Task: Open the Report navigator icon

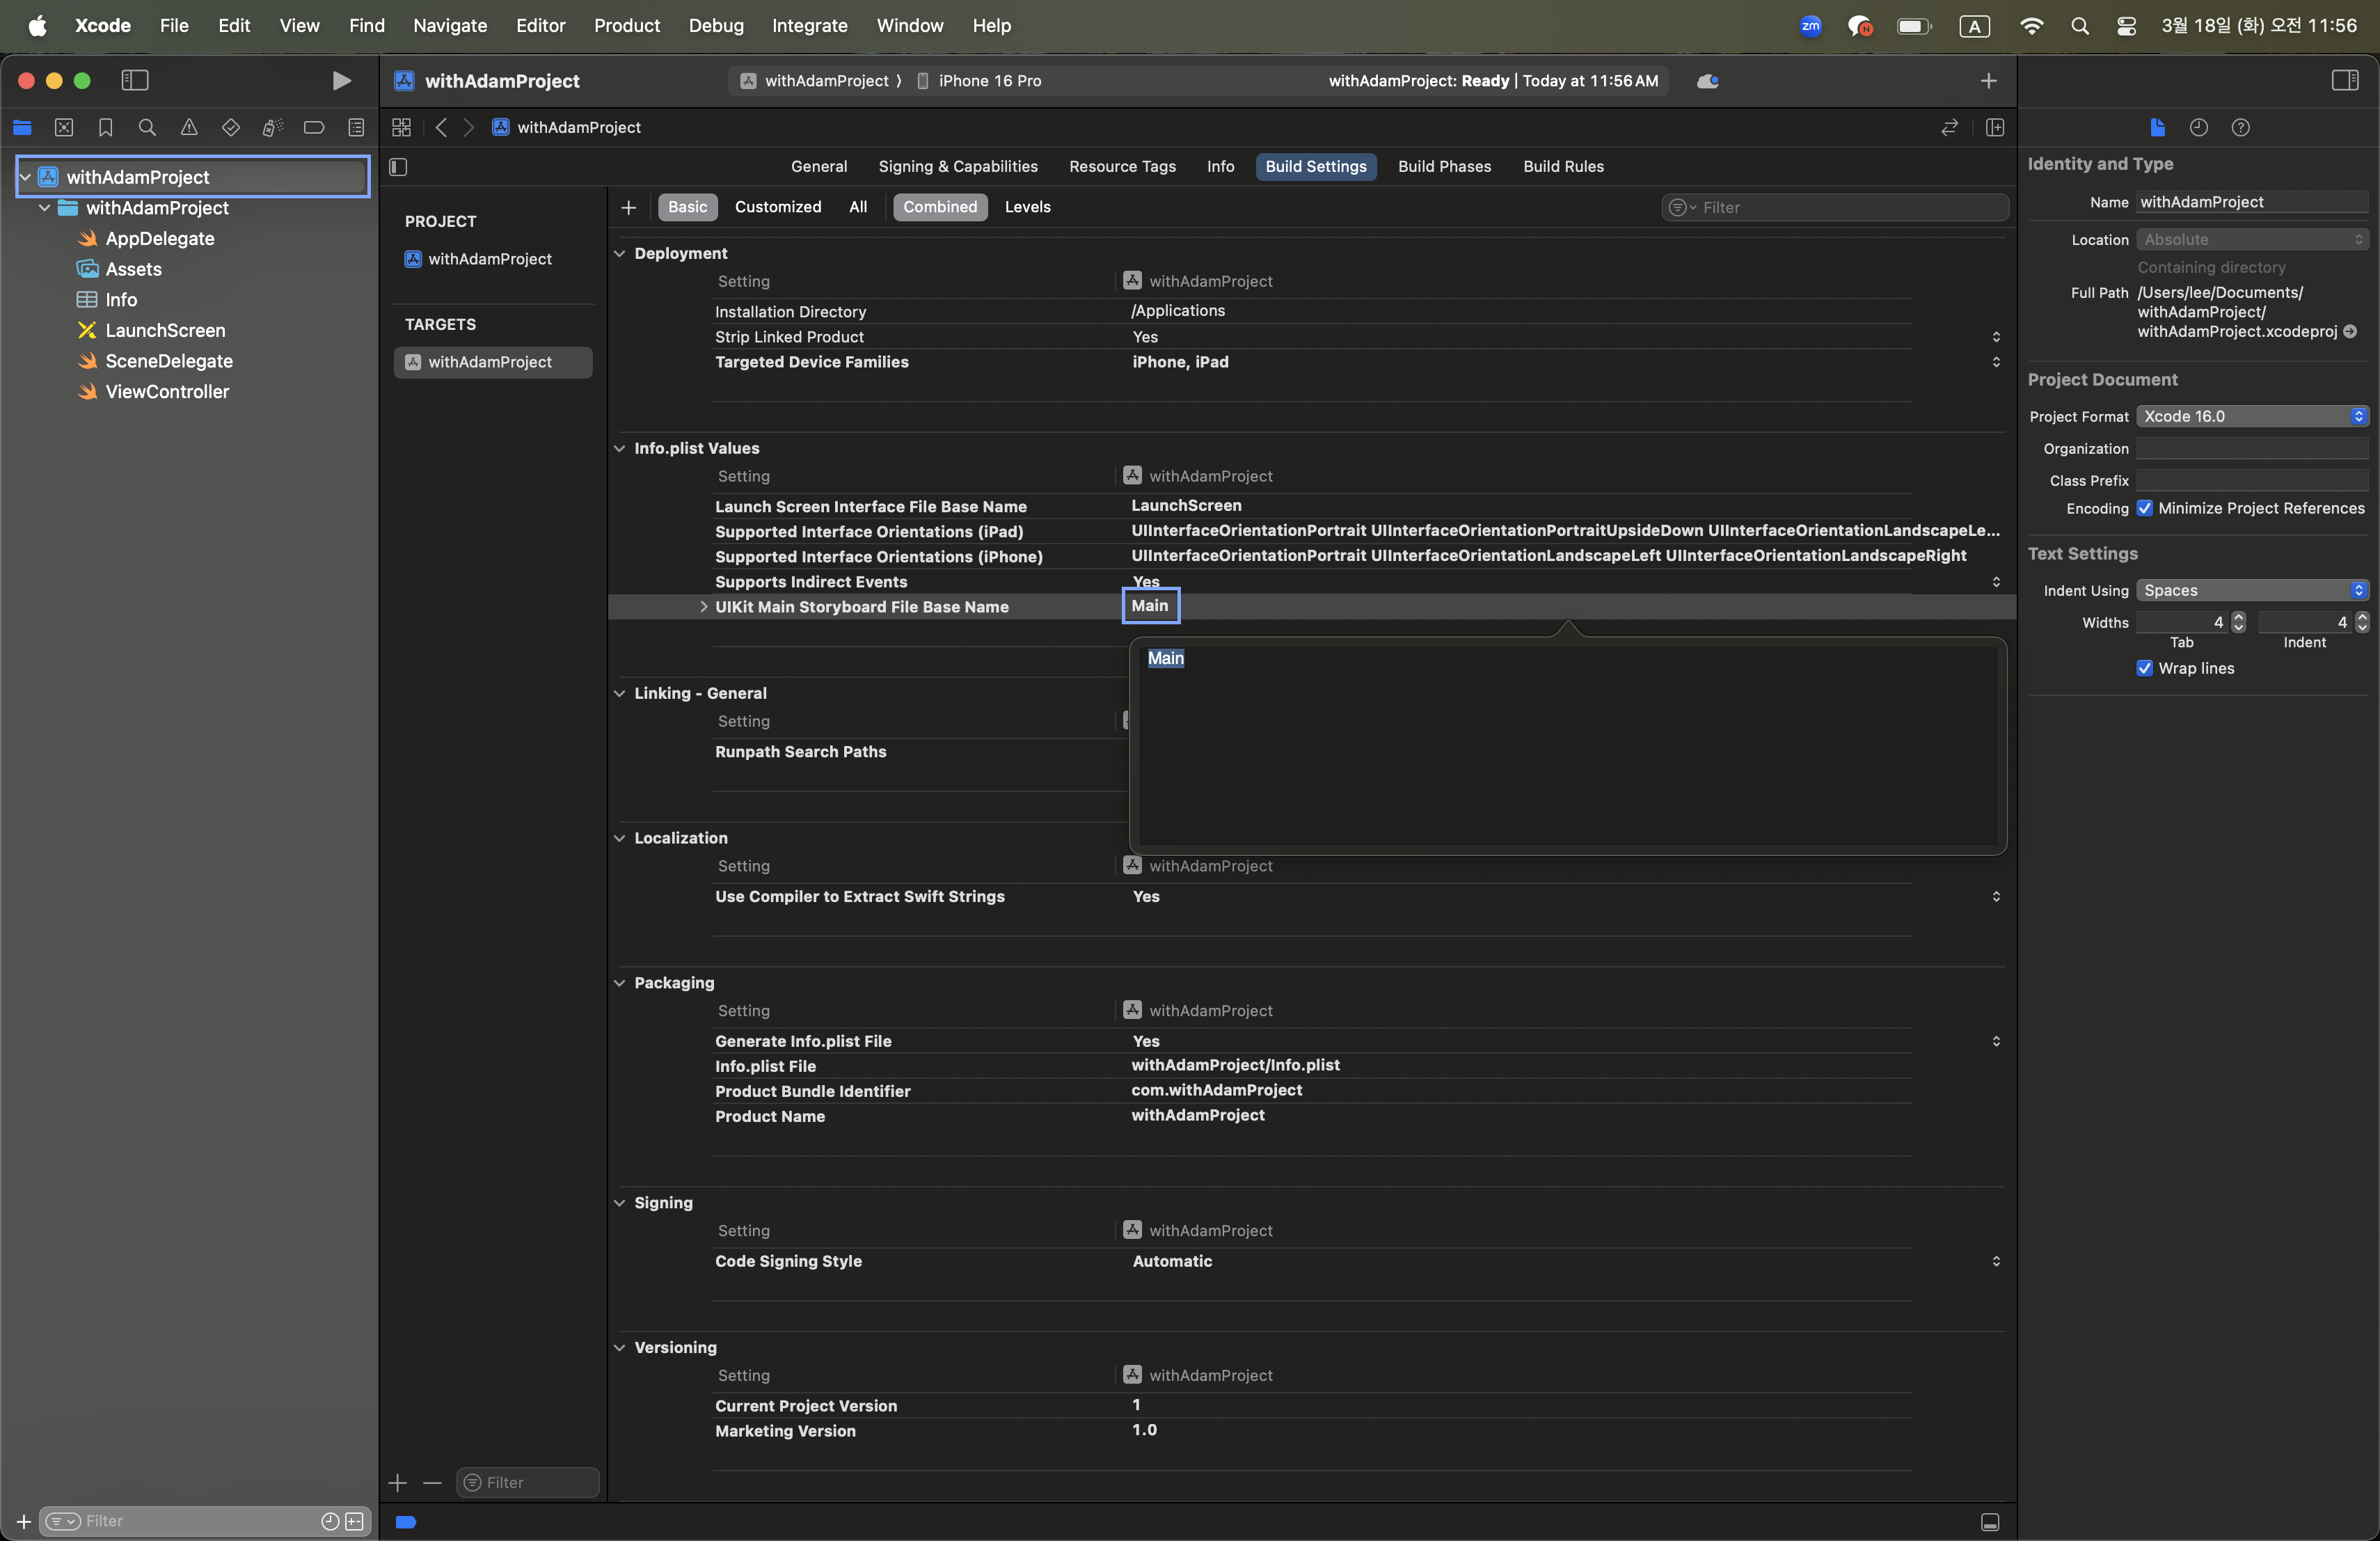Action: [356, 127]
